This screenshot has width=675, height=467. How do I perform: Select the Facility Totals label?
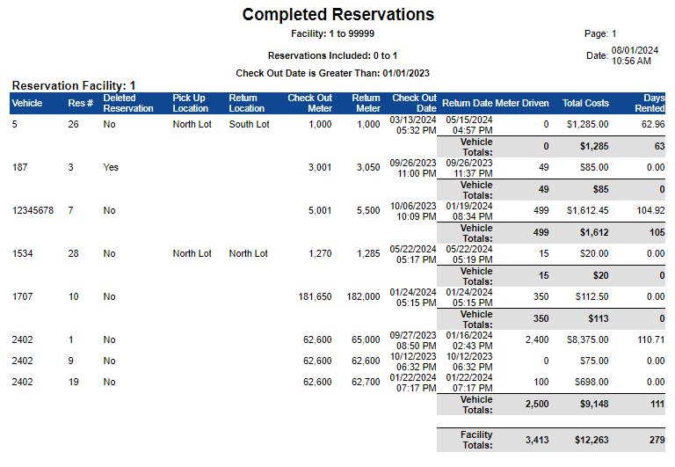476,440
